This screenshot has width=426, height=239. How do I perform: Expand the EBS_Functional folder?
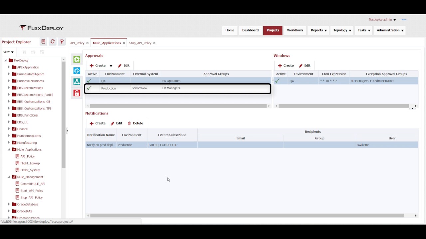click(x=9, y=115)
